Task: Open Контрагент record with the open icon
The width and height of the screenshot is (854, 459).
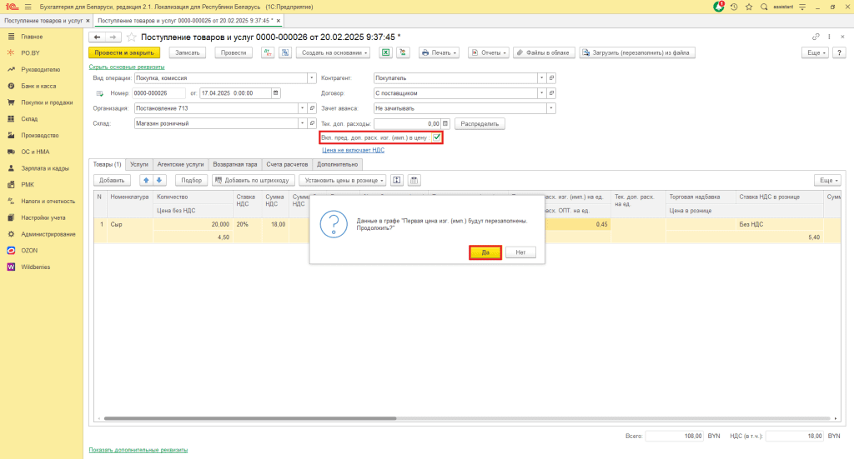Action: tap(551, 77)
